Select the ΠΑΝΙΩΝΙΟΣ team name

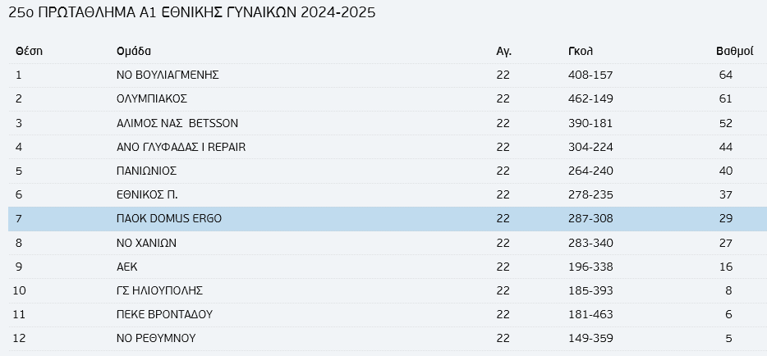tap(146, 171)
